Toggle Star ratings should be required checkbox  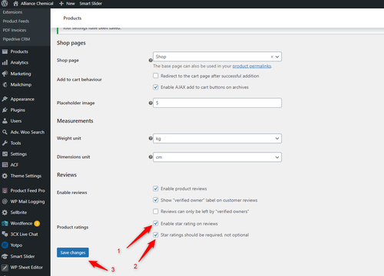click(x=156, y=235)
